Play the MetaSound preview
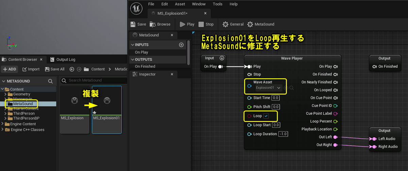This screenshot has width=408, height=171. [187, 24]
